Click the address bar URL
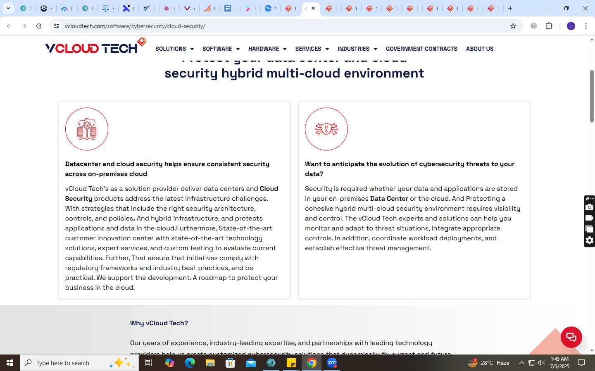Image resolution: width=595 pixels, height=371 pixels. [x=135, y=26]
